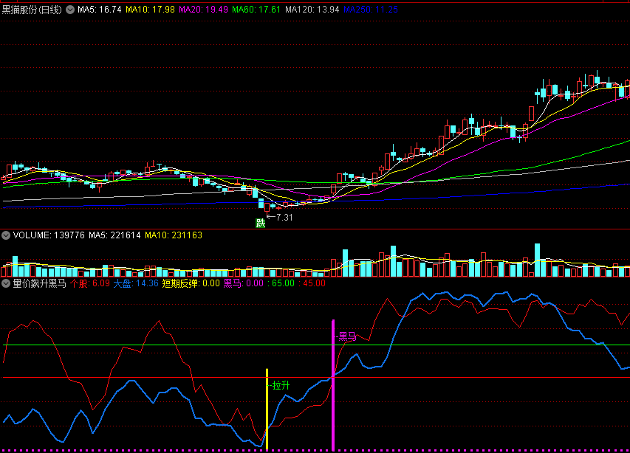Select the MA60: 17.61 label

pyautogui.click(x=256, y=10)
